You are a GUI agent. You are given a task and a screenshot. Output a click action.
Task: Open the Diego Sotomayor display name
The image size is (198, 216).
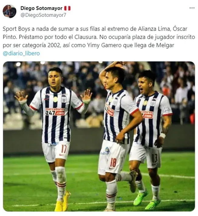41,8
